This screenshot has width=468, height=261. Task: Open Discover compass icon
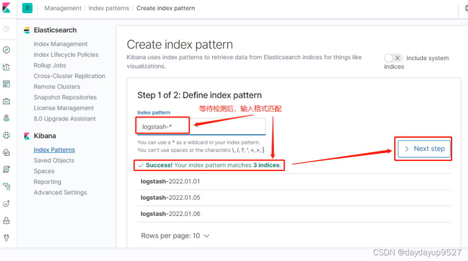point(6,50)
